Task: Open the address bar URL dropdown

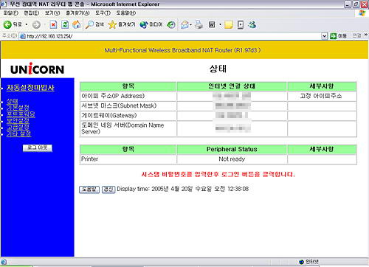Action: pos(325,36)
